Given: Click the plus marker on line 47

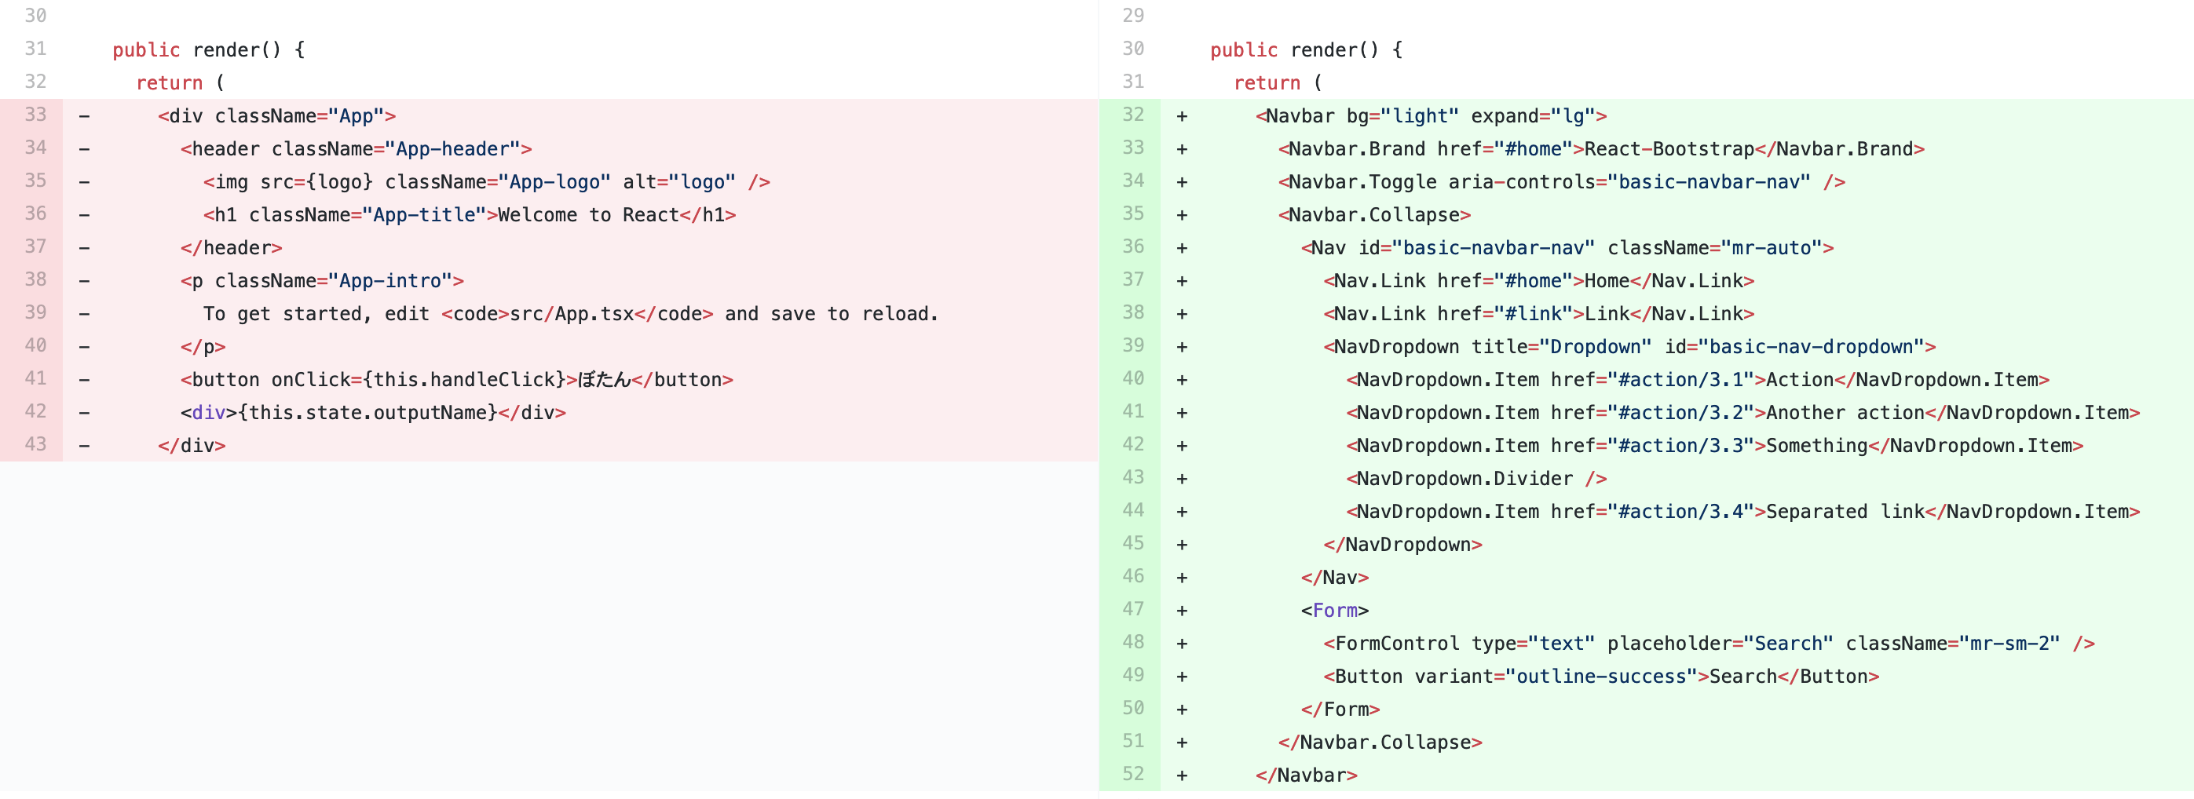Looking at the screenshot, I should [1181, 611].
